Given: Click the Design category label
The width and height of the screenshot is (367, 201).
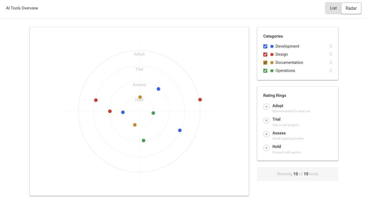Looking at the screenshot, I should [x=281, y=54].
